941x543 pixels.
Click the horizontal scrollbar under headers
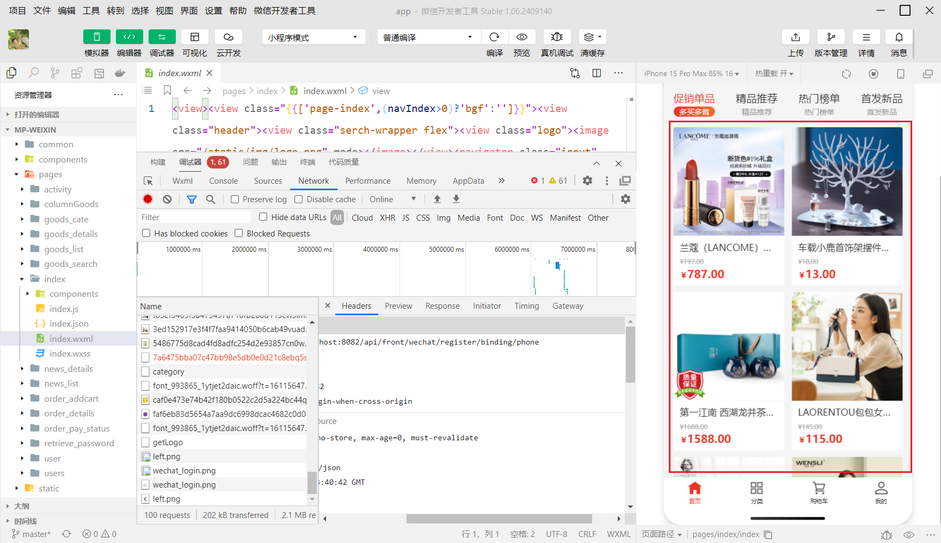click(499, 519)
